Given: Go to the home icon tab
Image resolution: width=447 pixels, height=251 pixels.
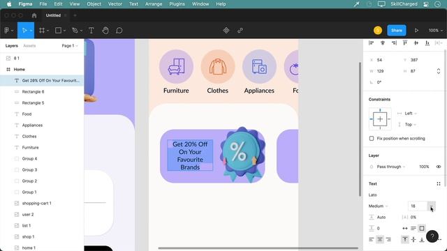Looking at the screenshot, I should 34,15.
